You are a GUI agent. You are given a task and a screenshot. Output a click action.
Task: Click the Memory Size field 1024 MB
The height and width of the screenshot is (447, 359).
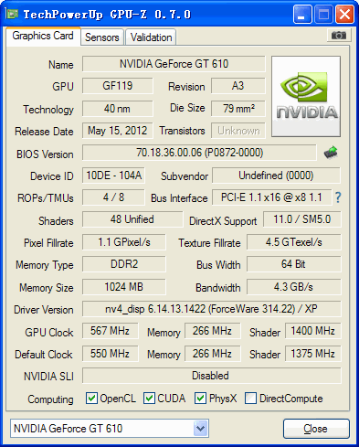tap(124, 287)
